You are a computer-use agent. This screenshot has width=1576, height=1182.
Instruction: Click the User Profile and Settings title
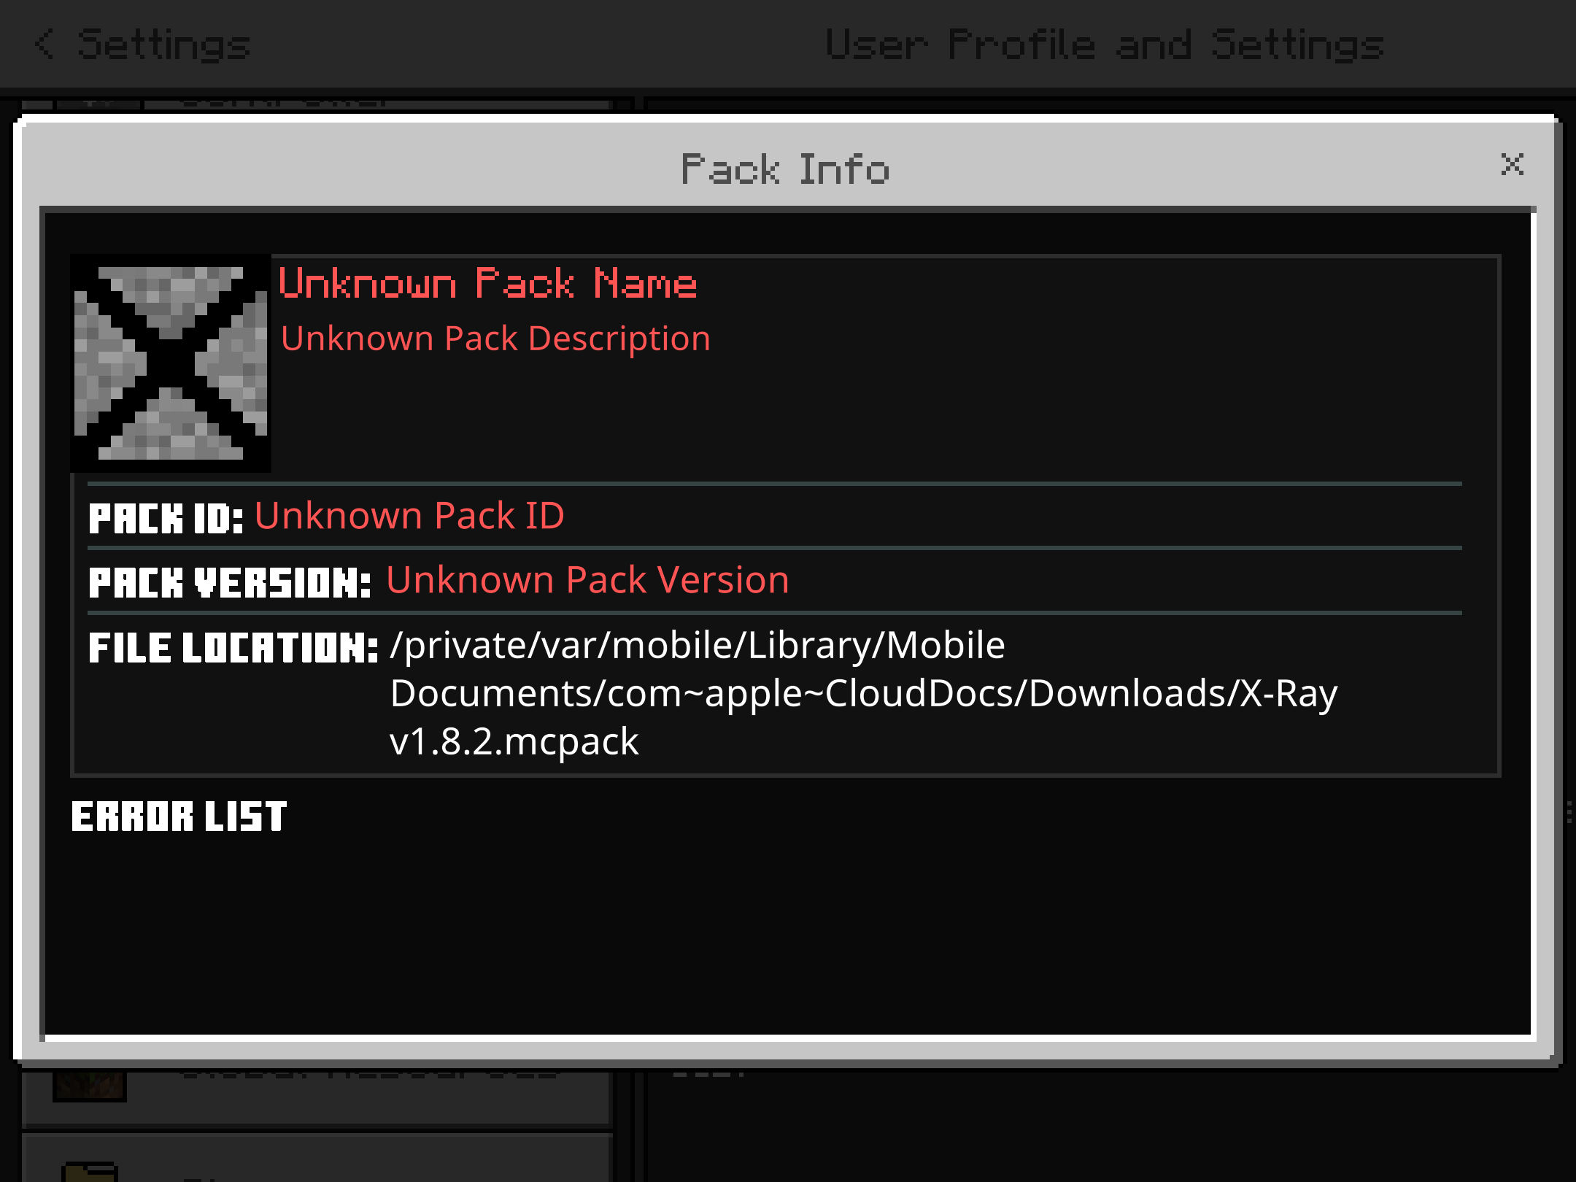pyautogui.click(x=1105, y=45)
